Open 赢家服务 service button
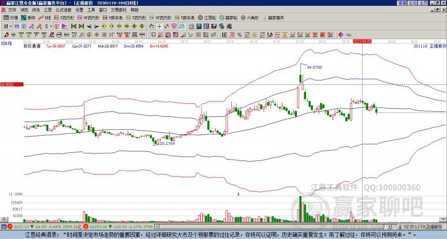The height and width of the screenshot is (239, 447). 273,17
